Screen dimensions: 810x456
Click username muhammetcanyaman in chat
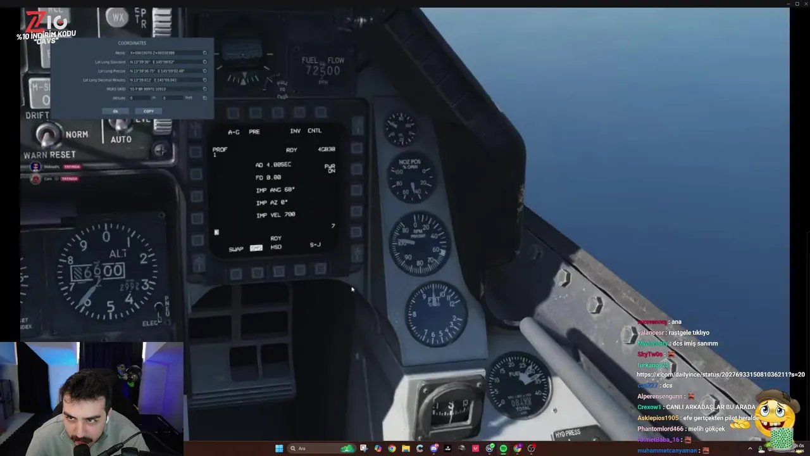(667, 450)
